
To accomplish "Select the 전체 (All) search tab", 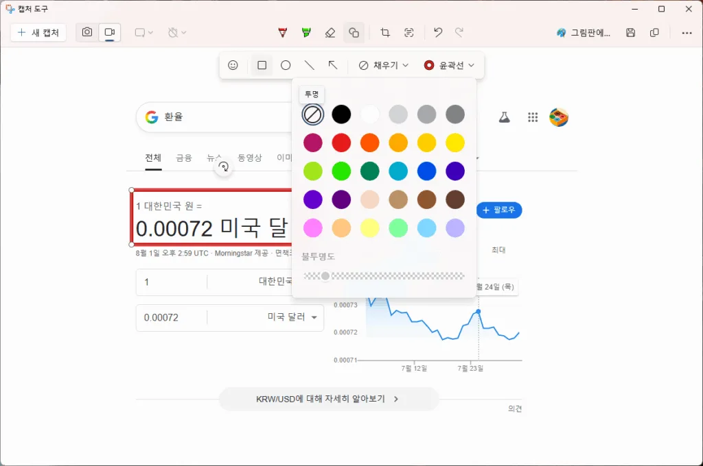I will [x=153, y=158].
